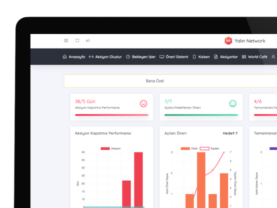Open the hamburger menu icon
This screenshot has width=277, height=208.
click(x=66, y=40)
